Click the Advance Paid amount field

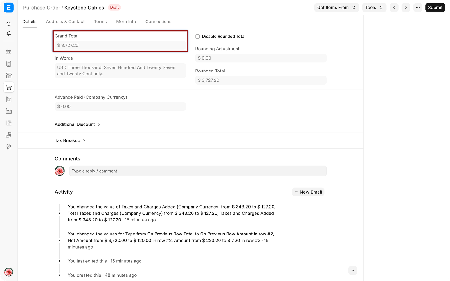click(120, 106)
